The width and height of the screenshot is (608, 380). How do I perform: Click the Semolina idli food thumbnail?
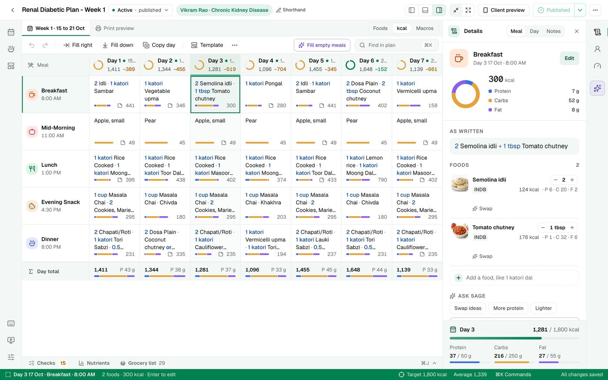point(459,184)
